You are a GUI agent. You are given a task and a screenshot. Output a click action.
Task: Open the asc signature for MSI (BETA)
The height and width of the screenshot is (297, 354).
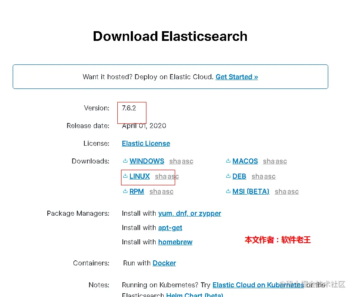coord(293,192)
